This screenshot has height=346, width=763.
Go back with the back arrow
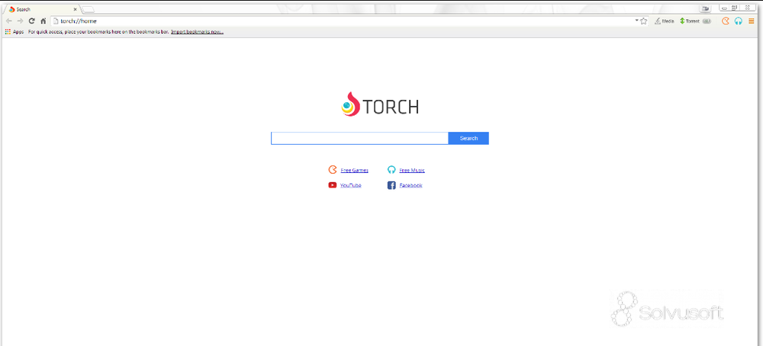point(8,21)
